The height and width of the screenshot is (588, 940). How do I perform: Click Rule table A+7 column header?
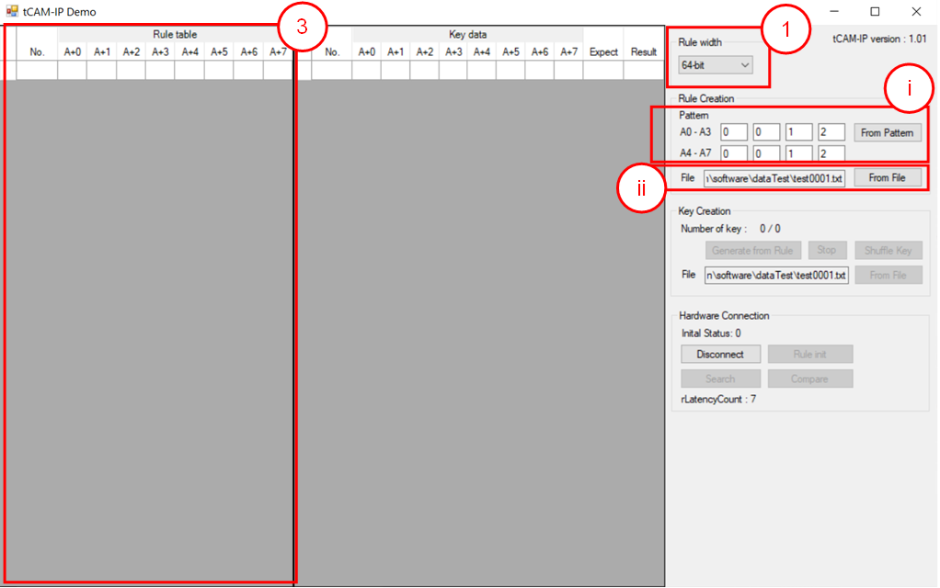click(x=278, y=52)
